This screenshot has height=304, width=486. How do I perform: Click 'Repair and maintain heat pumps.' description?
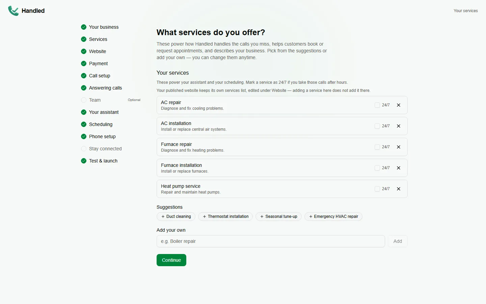(191, 192)
